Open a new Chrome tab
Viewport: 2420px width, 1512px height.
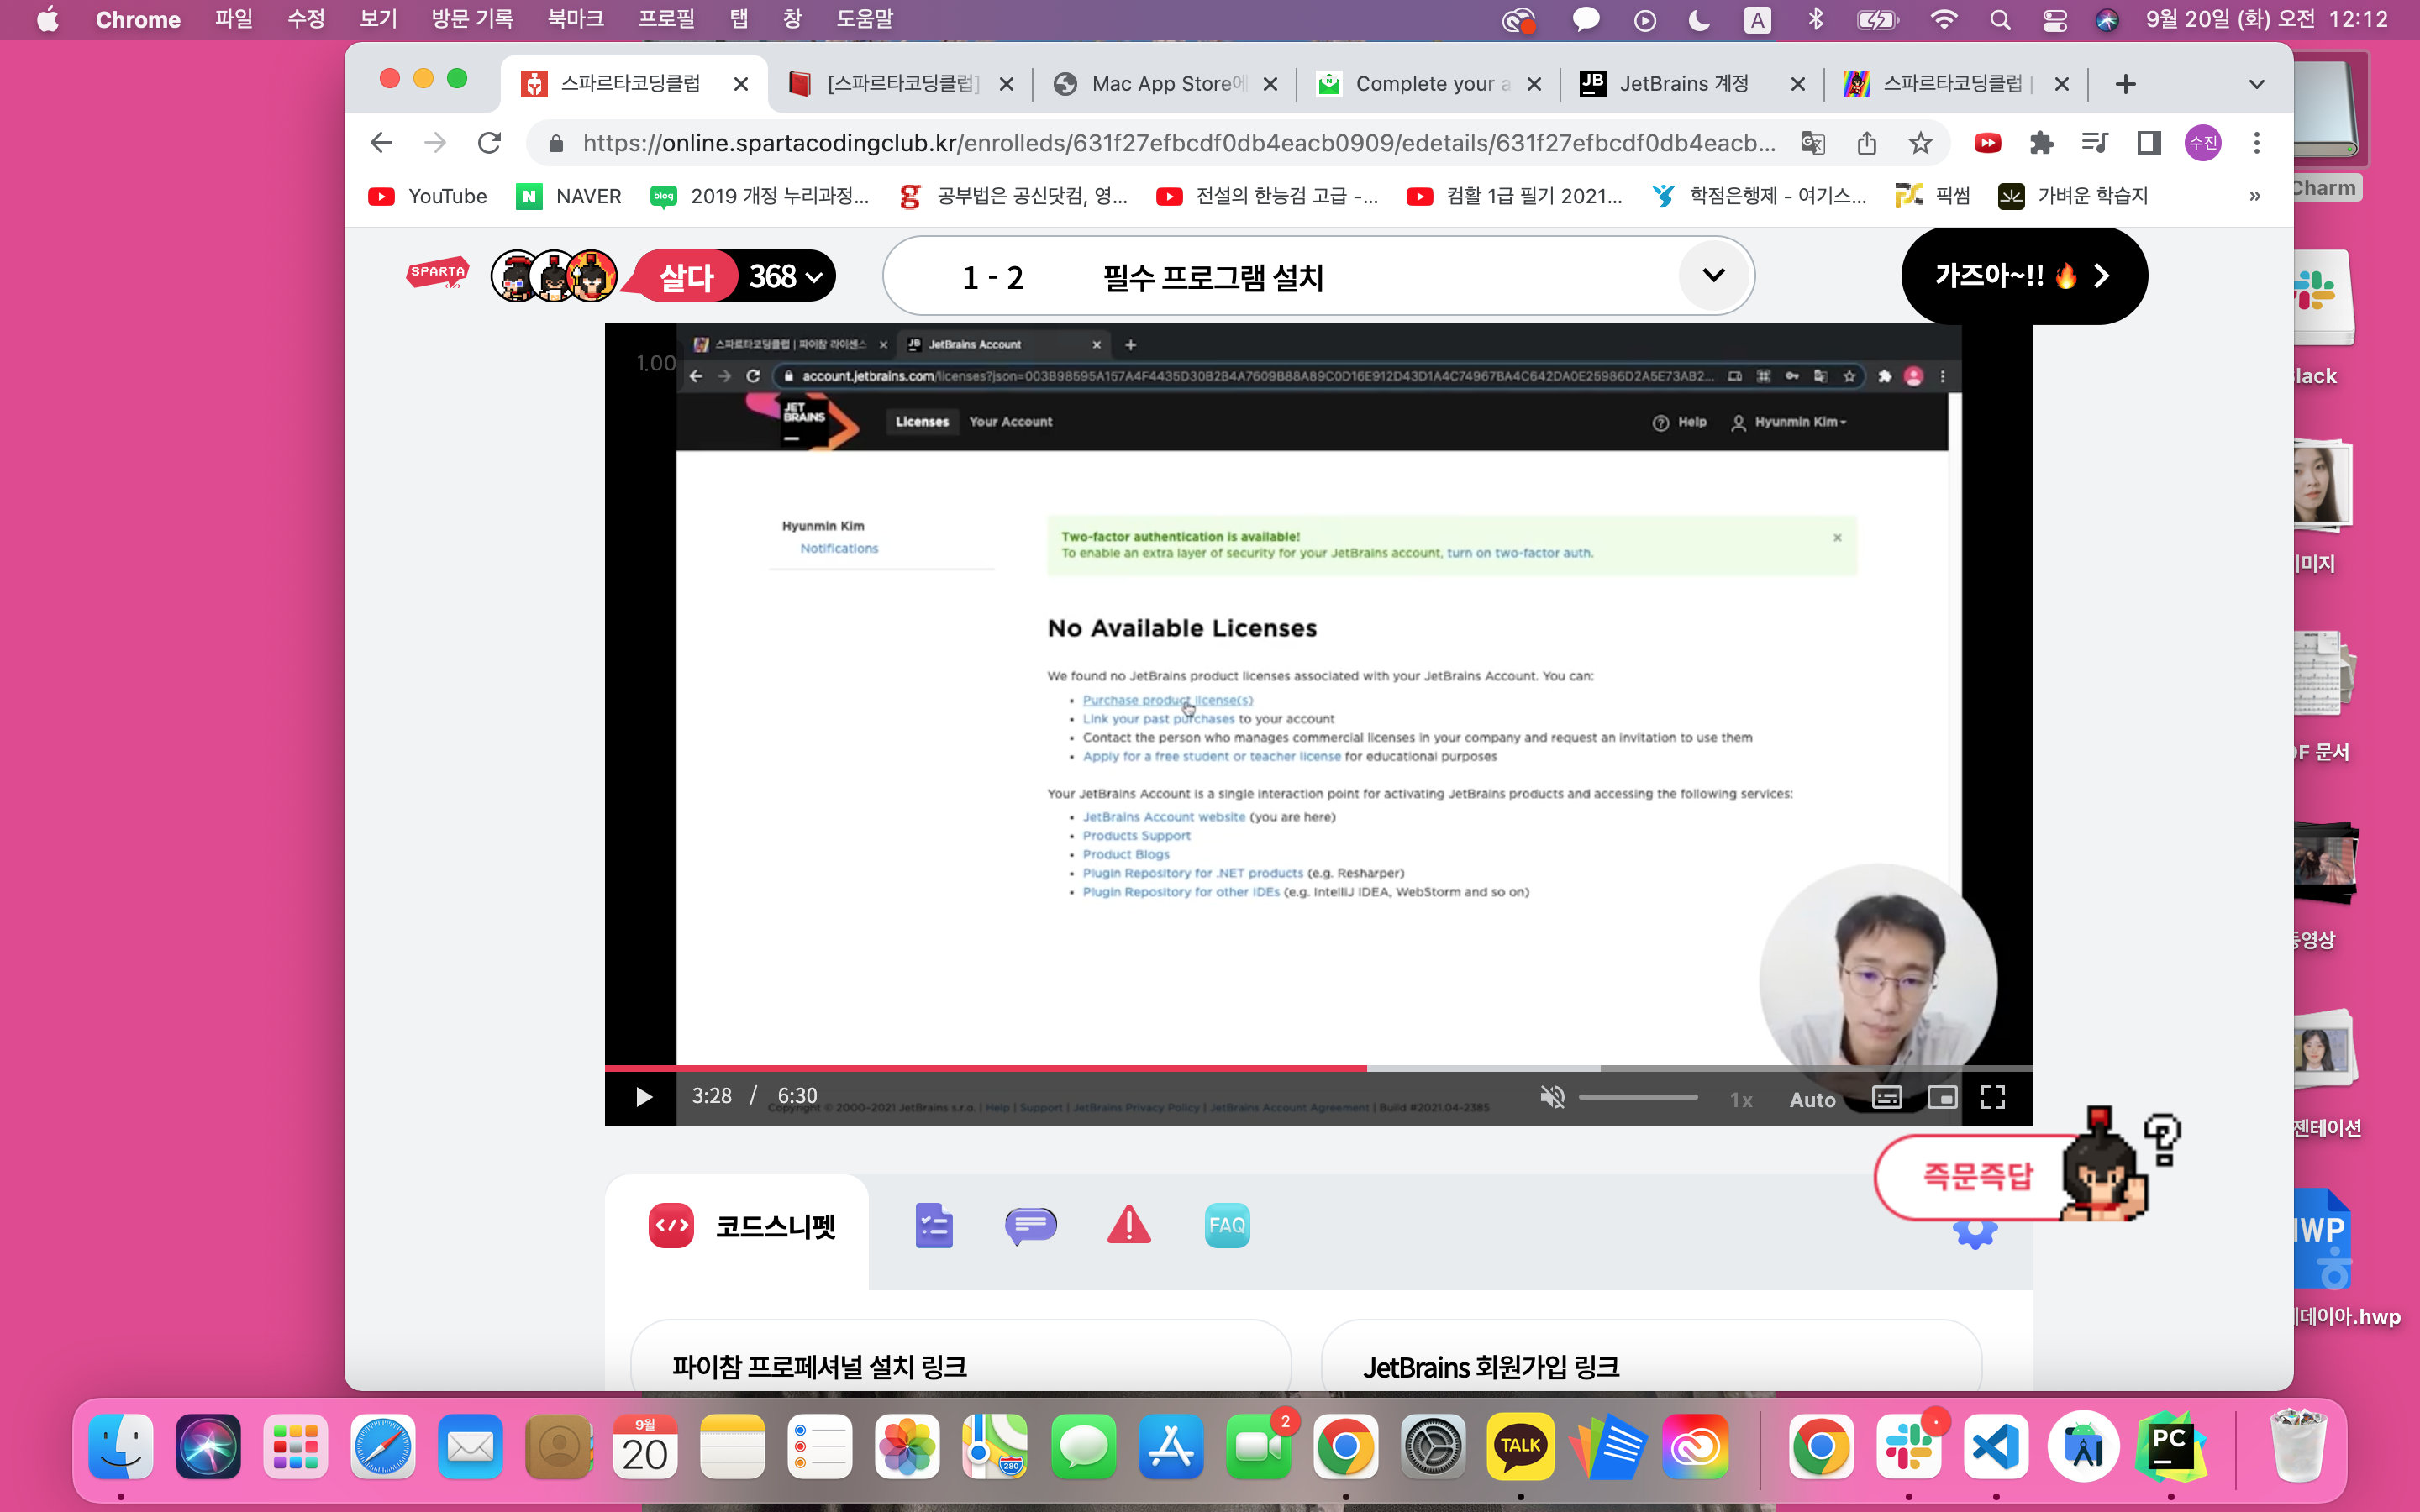point(2126,84)
